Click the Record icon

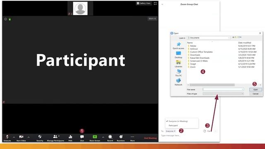110,137
